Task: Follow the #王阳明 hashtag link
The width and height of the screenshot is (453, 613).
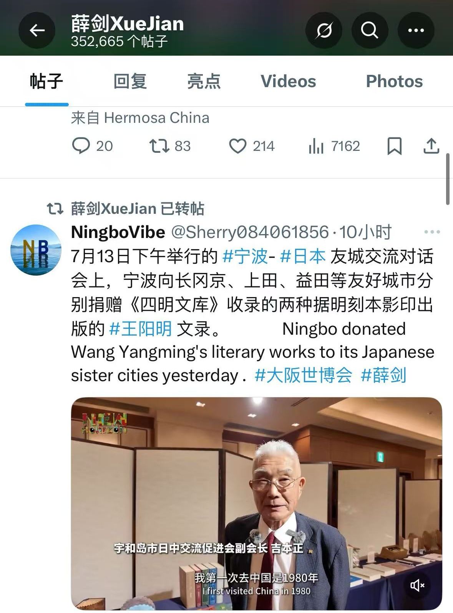Action: point(141,329)
